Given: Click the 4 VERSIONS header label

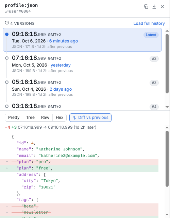Looking at the screenshot, I should pyautogui.click(x=22, y=23).
